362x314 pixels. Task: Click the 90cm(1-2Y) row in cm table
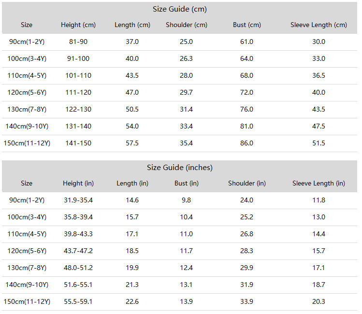(x=180, y=42)
